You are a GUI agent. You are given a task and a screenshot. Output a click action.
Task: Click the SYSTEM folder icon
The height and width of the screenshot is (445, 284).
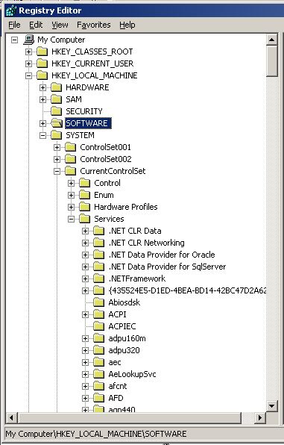point(57,135)
